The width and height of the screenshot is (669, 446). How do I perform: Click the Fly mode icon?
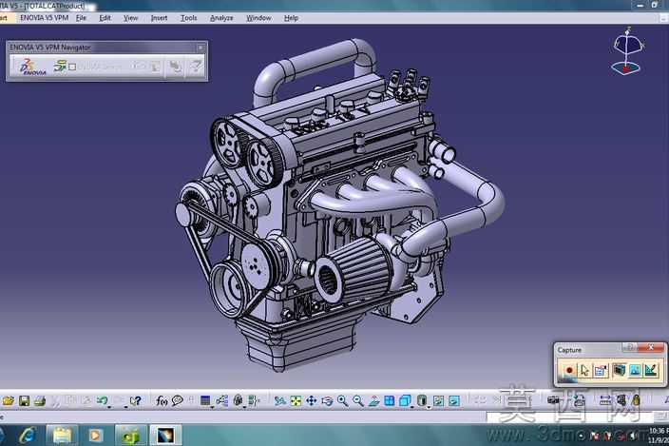point(280,400)
